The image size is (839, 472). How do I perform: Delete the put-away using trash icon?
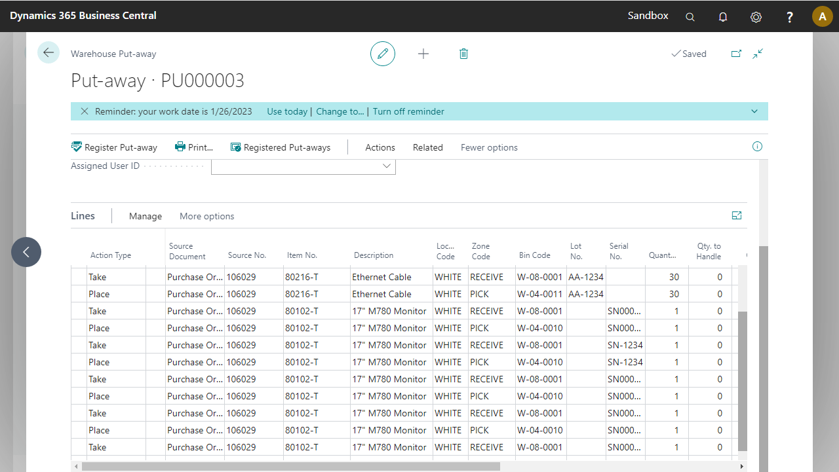pyautogui.click(x=463, y=54)
